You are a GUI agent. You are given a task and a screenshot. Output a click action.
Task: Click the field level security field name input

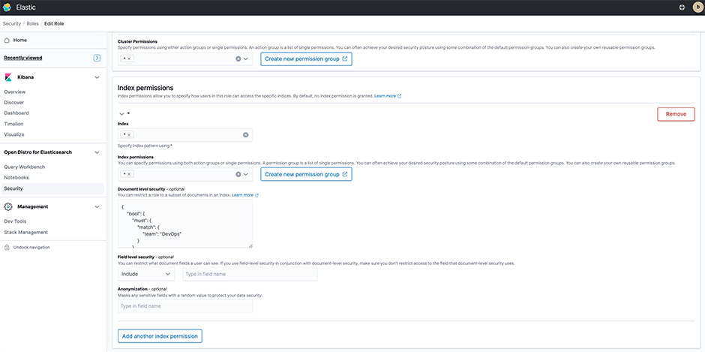(250, 274)
